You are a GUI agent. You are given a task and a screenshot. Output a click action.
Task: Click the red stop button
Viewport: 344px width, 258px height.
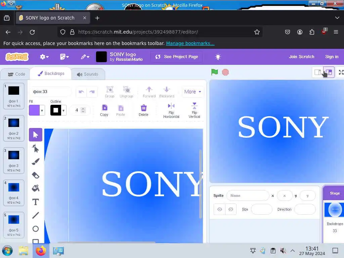pos(225,72)
